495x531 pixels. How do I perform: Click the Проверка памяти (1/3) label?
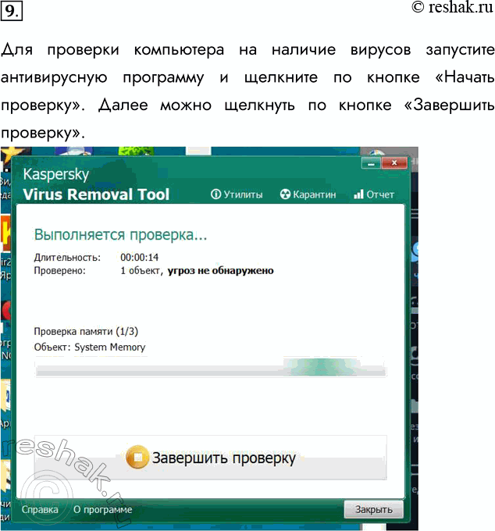tap(87, 331)
